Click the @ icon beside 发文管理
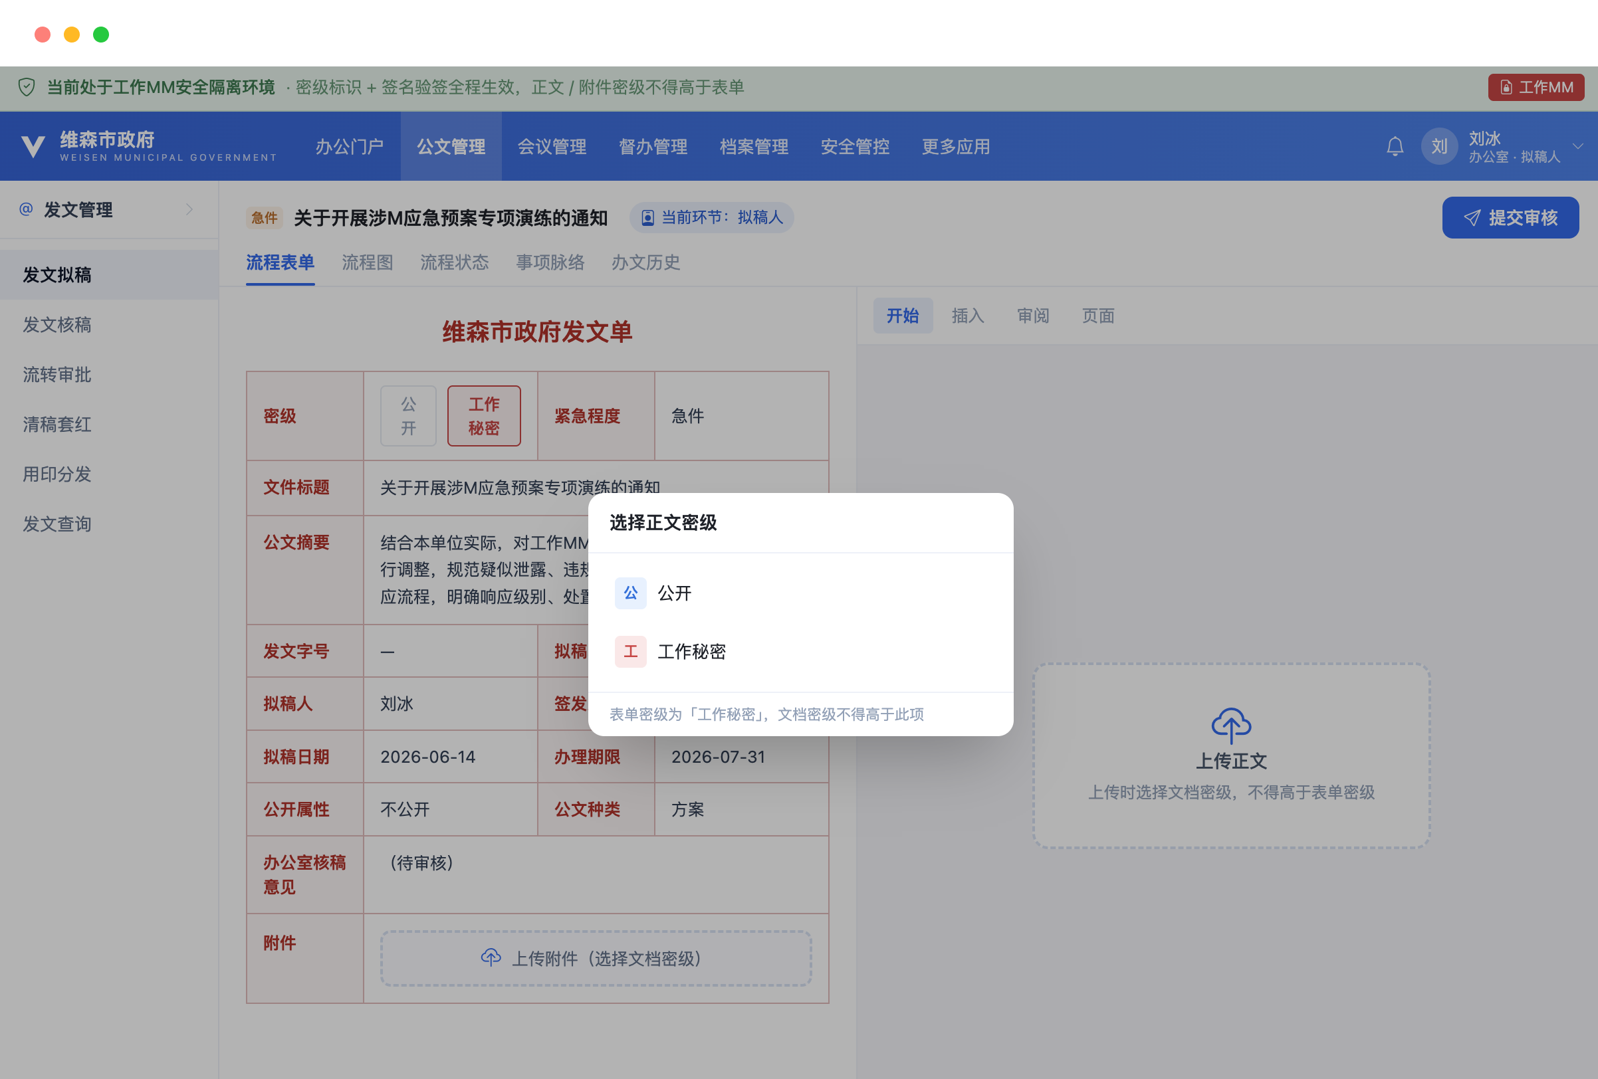Viewport: 1598px width, 1079px height. [26, 209]
